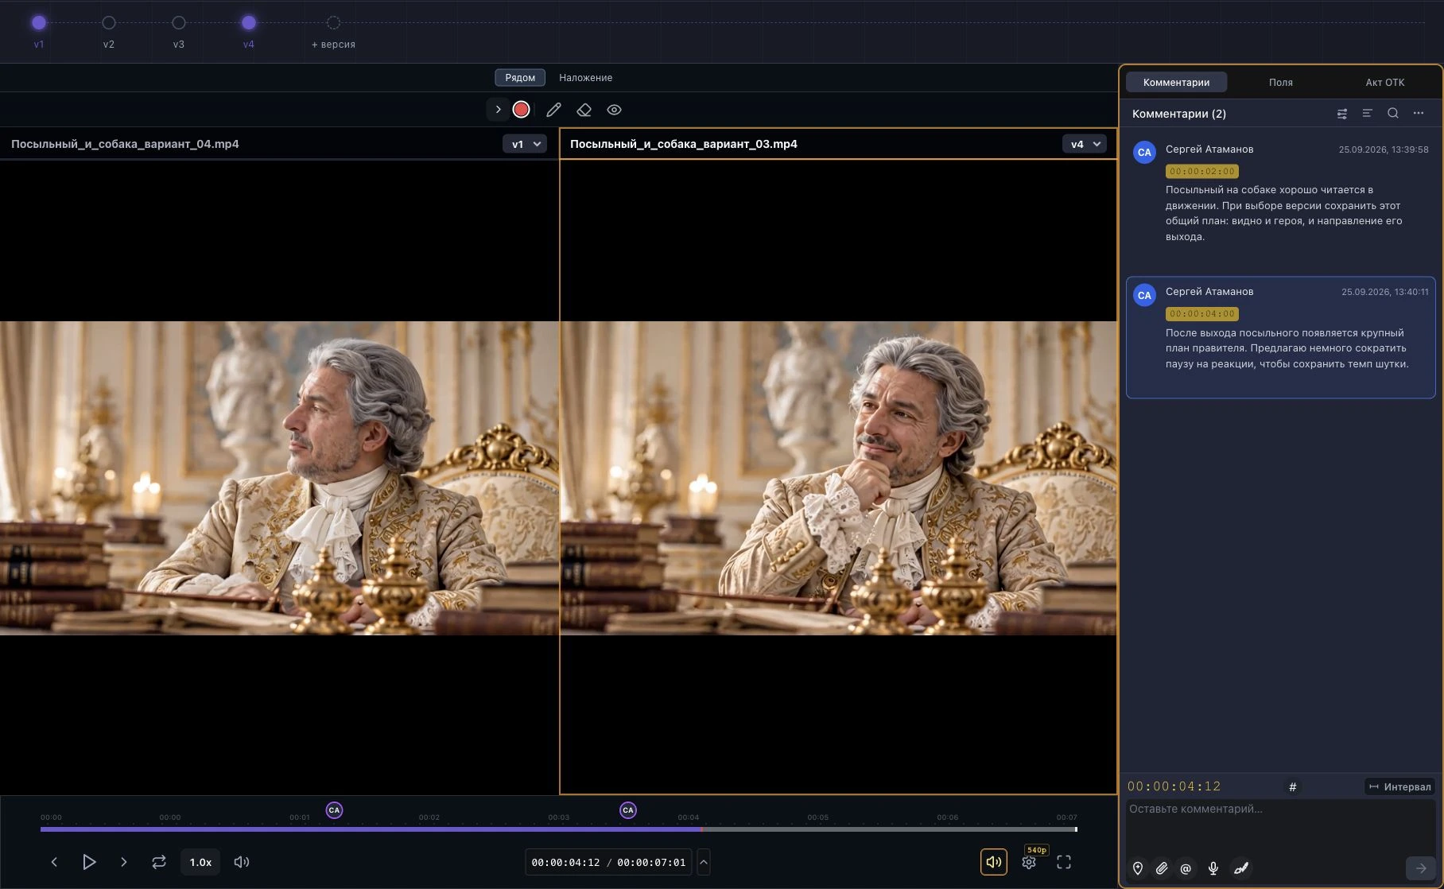The image size is (1444, 889).
Task: Mention a user with @ icon
Action: coord(1186,868)
